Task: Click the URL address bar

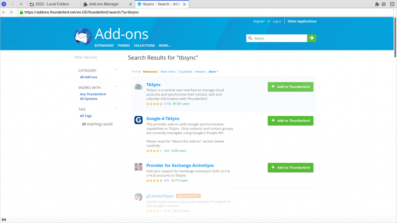Action: pos(205,12)
